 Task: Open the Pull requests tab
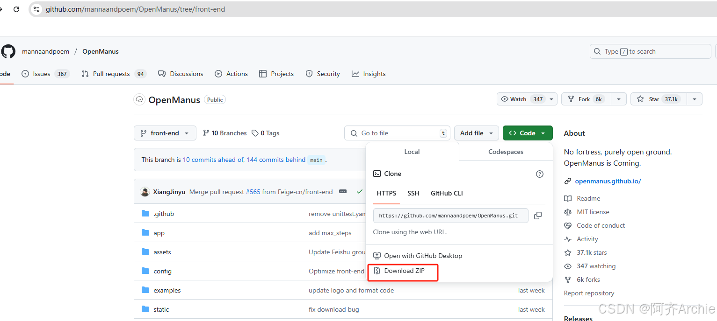point(114,74)
